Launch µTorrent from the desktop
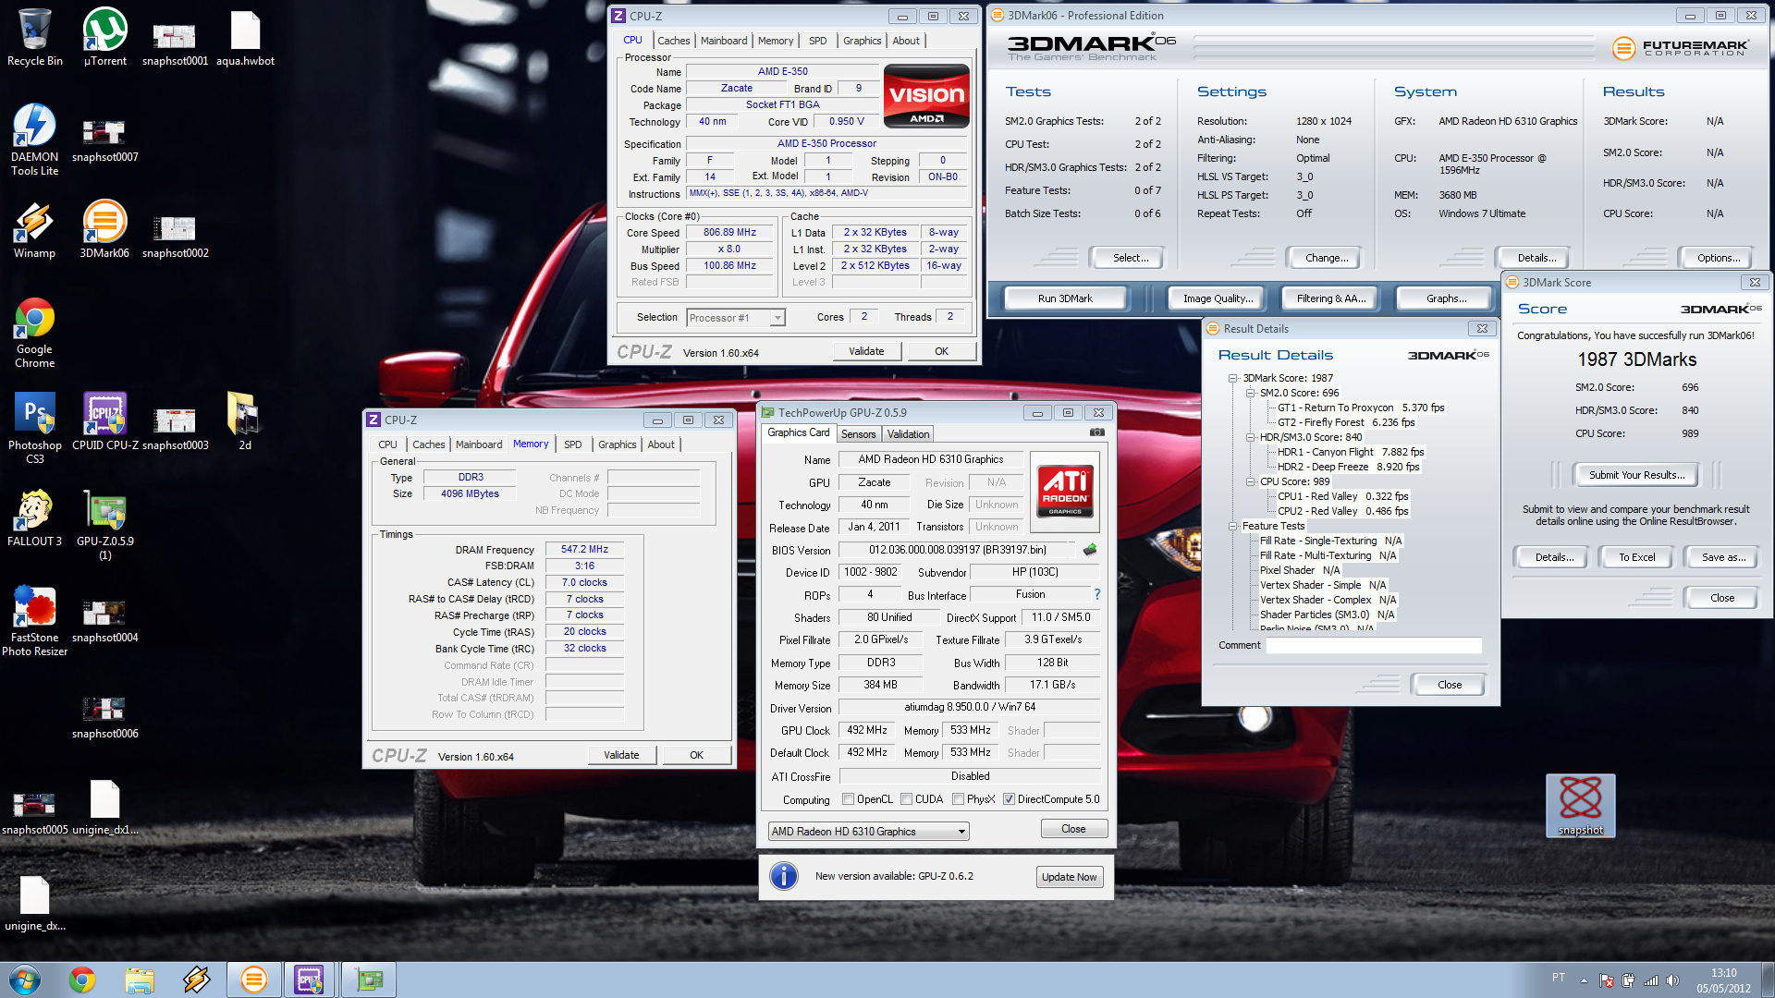1775x998 pixels. tap(104, 37)
